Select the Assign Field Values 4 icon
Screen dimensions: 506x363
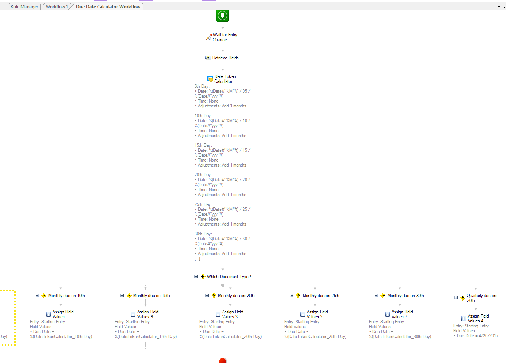[464, 318]
